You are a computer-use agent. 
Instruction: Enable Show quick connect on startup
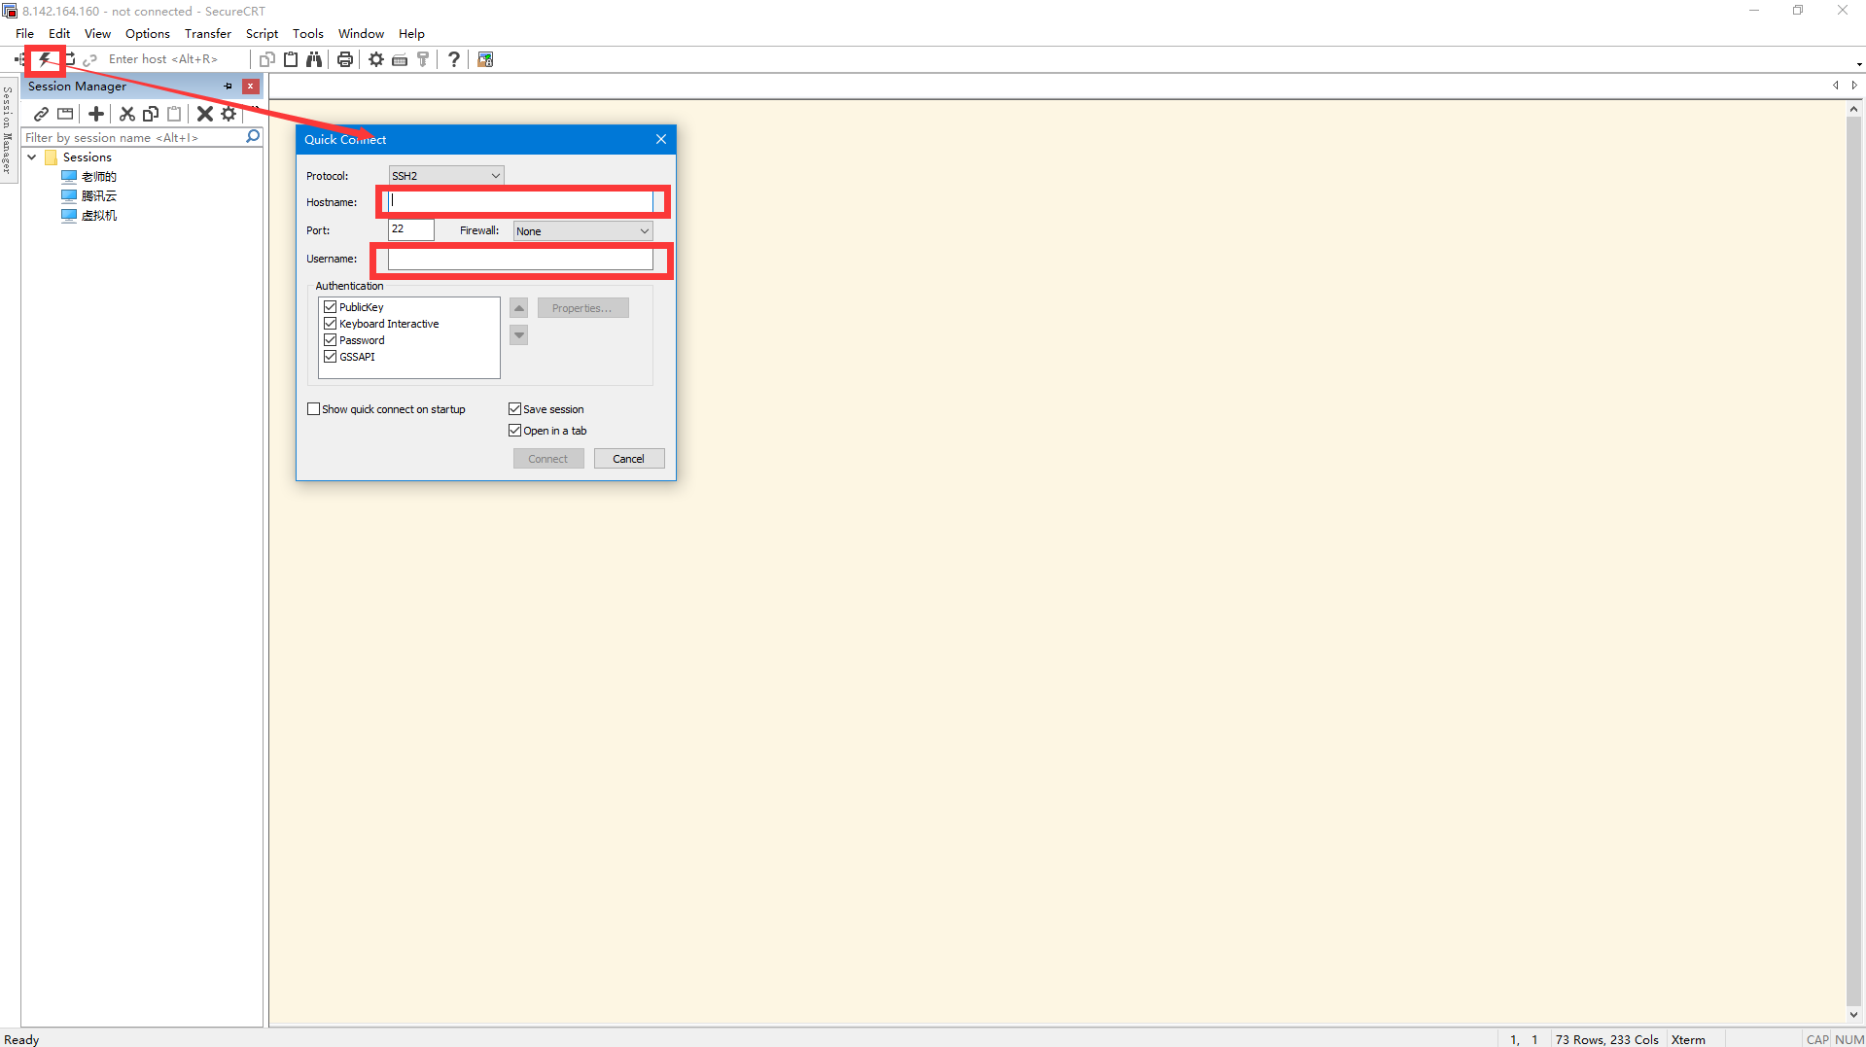314,409
